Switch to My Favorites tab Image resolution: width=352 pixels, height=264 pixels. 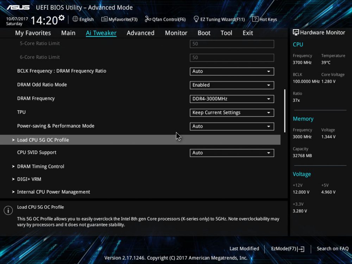coord(33,33)
